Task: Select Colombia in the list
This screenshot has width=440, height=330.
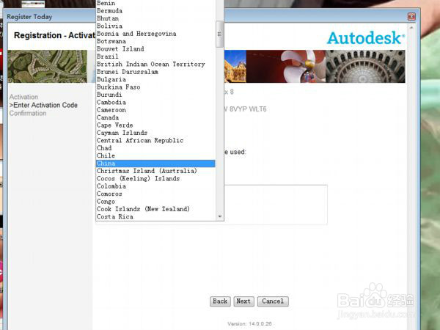Action: [x=155, y=186]
